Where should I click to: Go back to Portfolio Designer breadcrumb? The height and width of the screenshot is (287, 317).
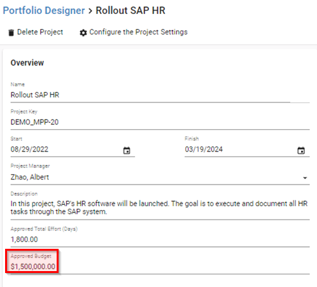pos(44,10)
